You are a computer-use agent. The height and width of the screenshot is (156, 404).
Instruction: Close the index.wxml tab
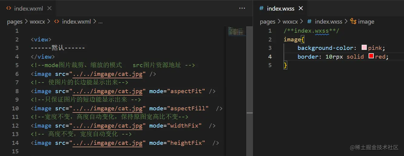tap(49, 8)
